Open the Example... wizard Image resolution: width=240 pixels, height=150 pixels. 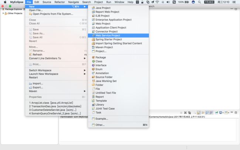(118, 119)
